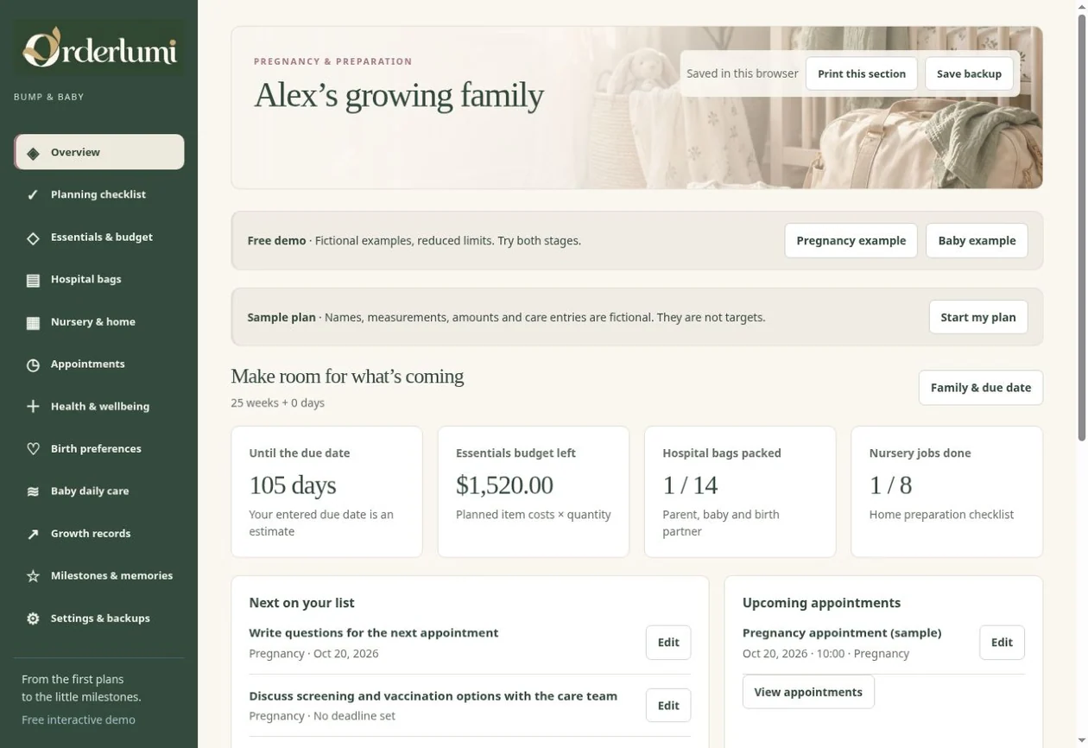Click the Baby daily care waves icon

[x=33, y=491]
